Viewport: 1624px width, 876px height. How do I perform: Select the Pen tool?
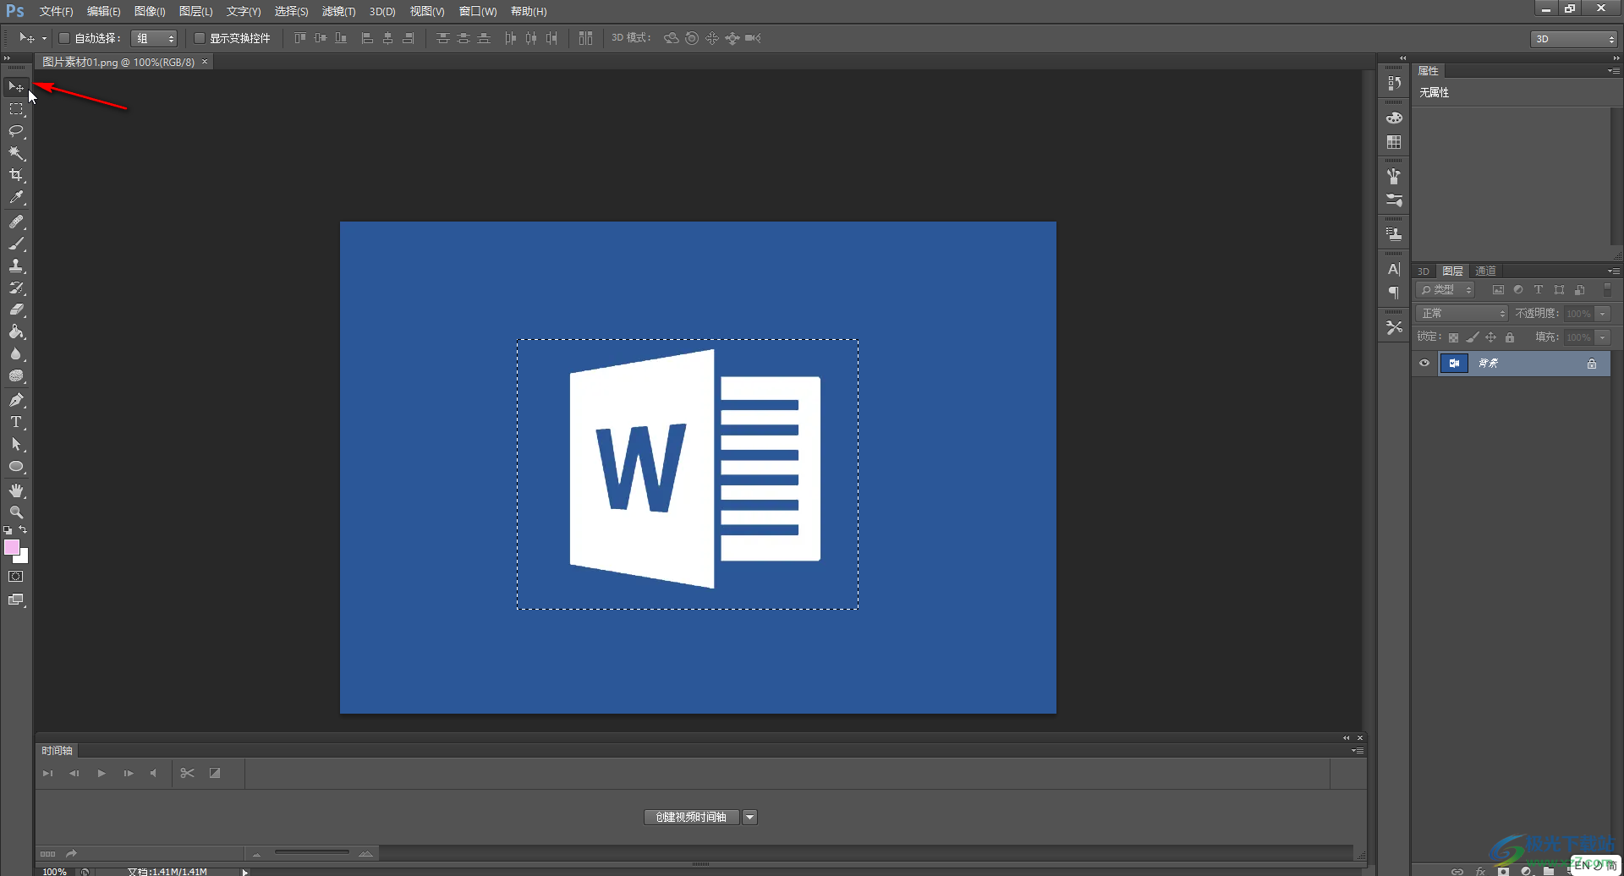pos(16,400)
